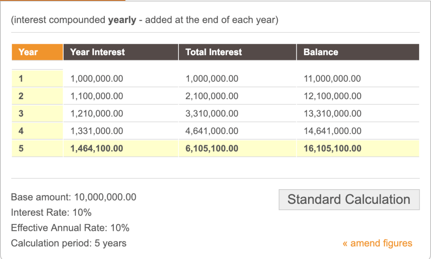Click the Calculation period 5 years text
The height and width of the screenshot is (259, 431).
pyautogui.click(x=69, y=243)
